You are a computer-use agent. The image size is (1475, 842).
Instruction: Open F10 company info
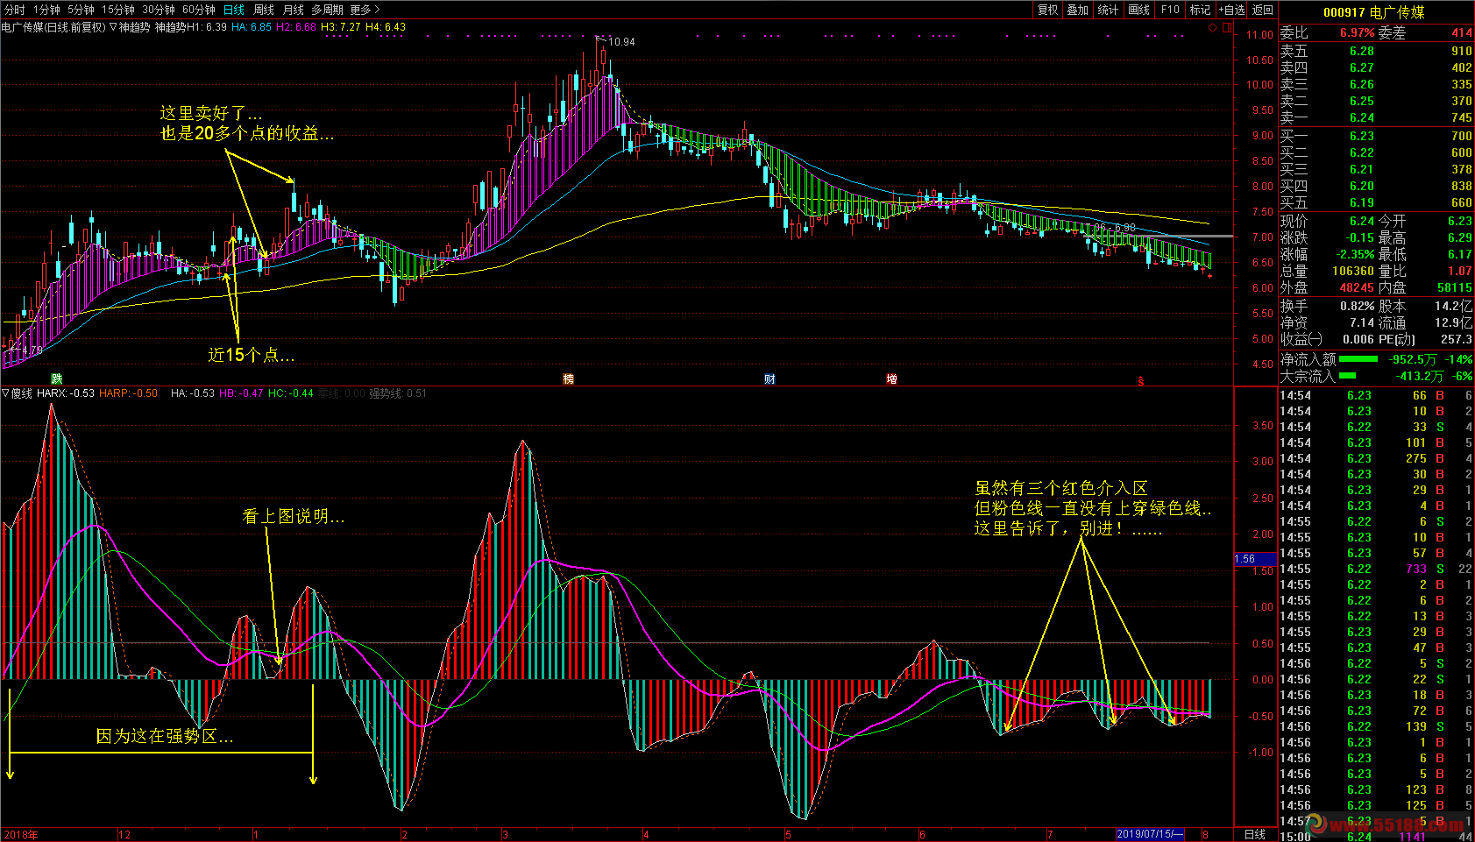click(x=1170, y=10)
